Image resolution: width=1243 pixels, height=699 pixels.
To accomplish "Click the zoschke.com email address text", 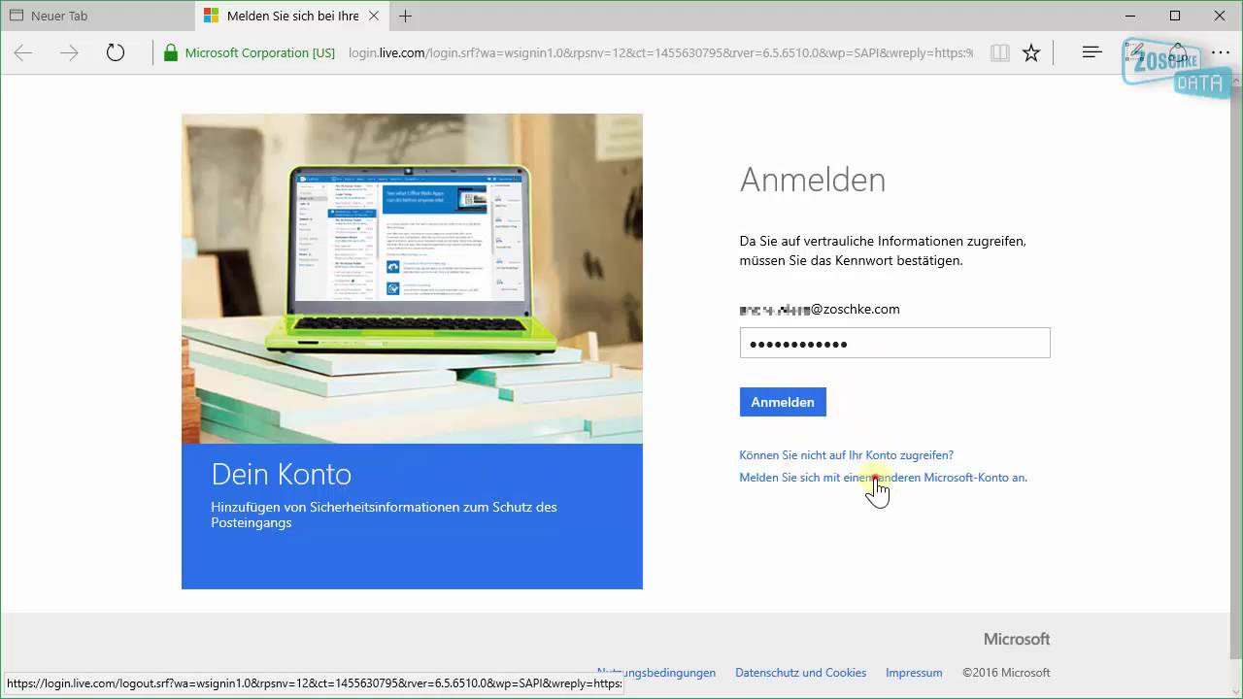I will pos(820,310).
